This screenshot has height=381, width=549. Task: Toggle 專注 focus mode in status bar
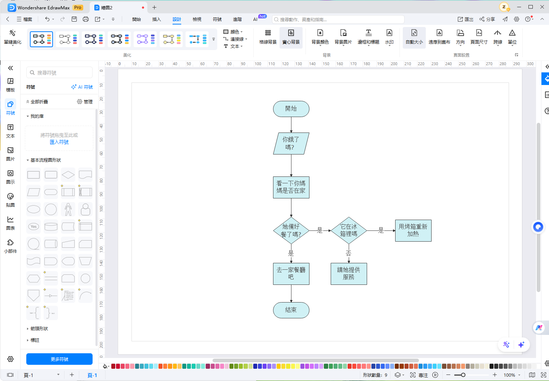(x=419, y=375)
